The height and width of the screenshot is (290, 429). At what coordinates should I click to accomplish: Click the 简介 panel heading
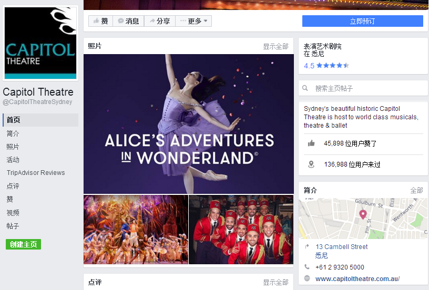[310, 190]
